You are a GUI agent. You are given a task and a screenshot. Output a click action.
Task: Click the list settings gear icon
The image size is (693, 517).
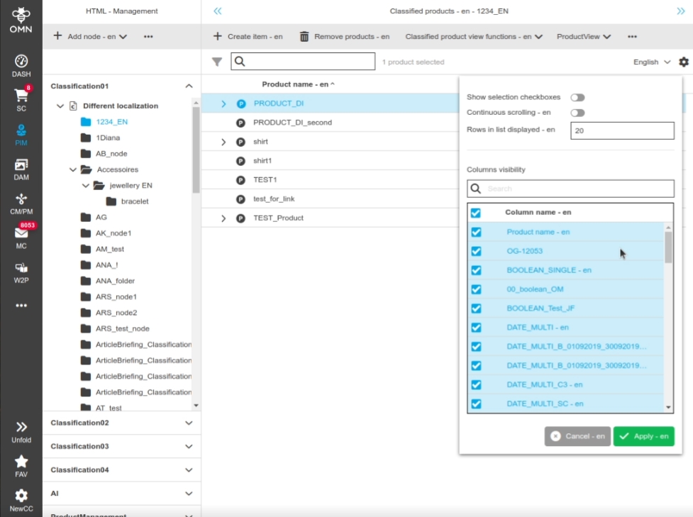pyautogui.click(x=684, y=62)
